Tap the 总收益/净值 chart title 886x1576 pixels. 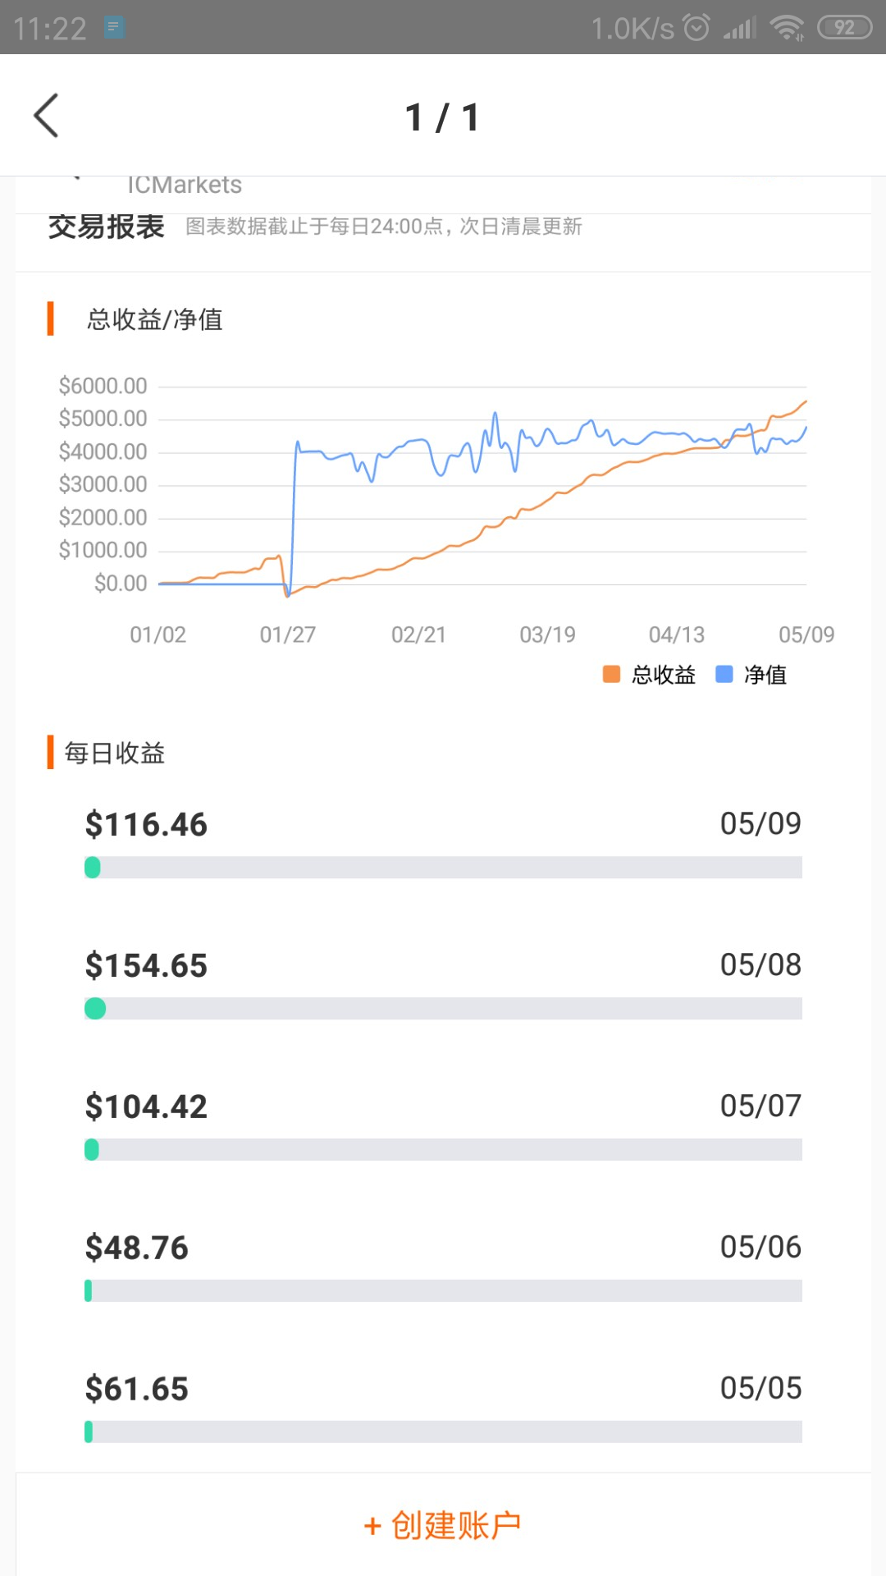coord(155,319)
